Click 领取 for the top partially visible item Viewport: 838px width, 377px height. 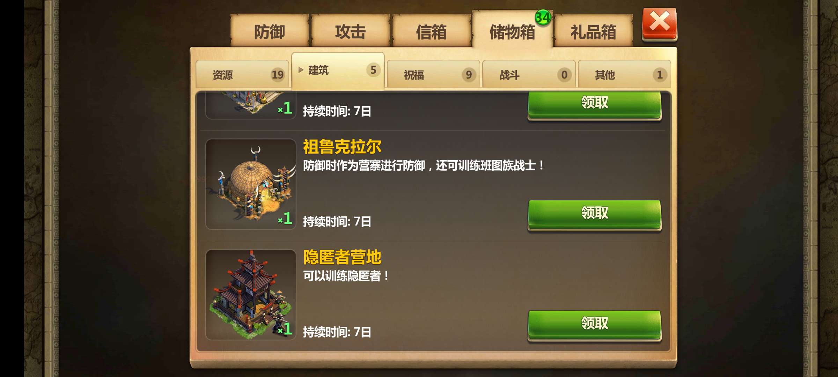tap(595, 105)
